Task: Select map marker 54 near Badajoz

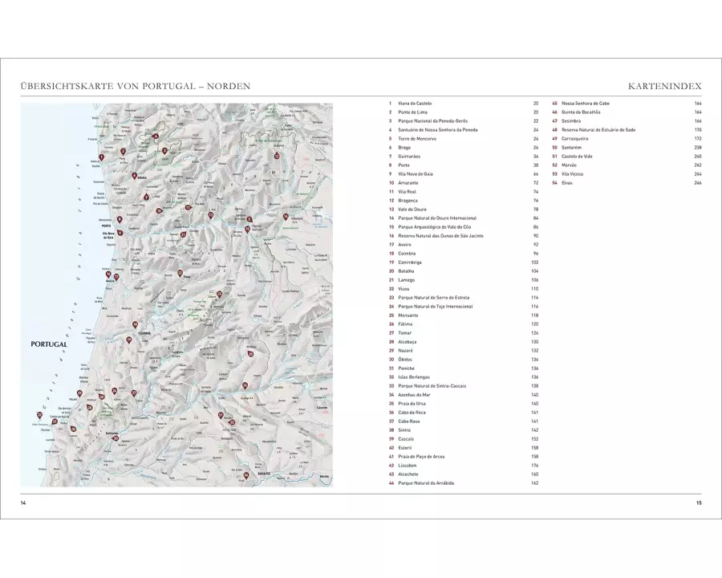Action: coord(246,476)
